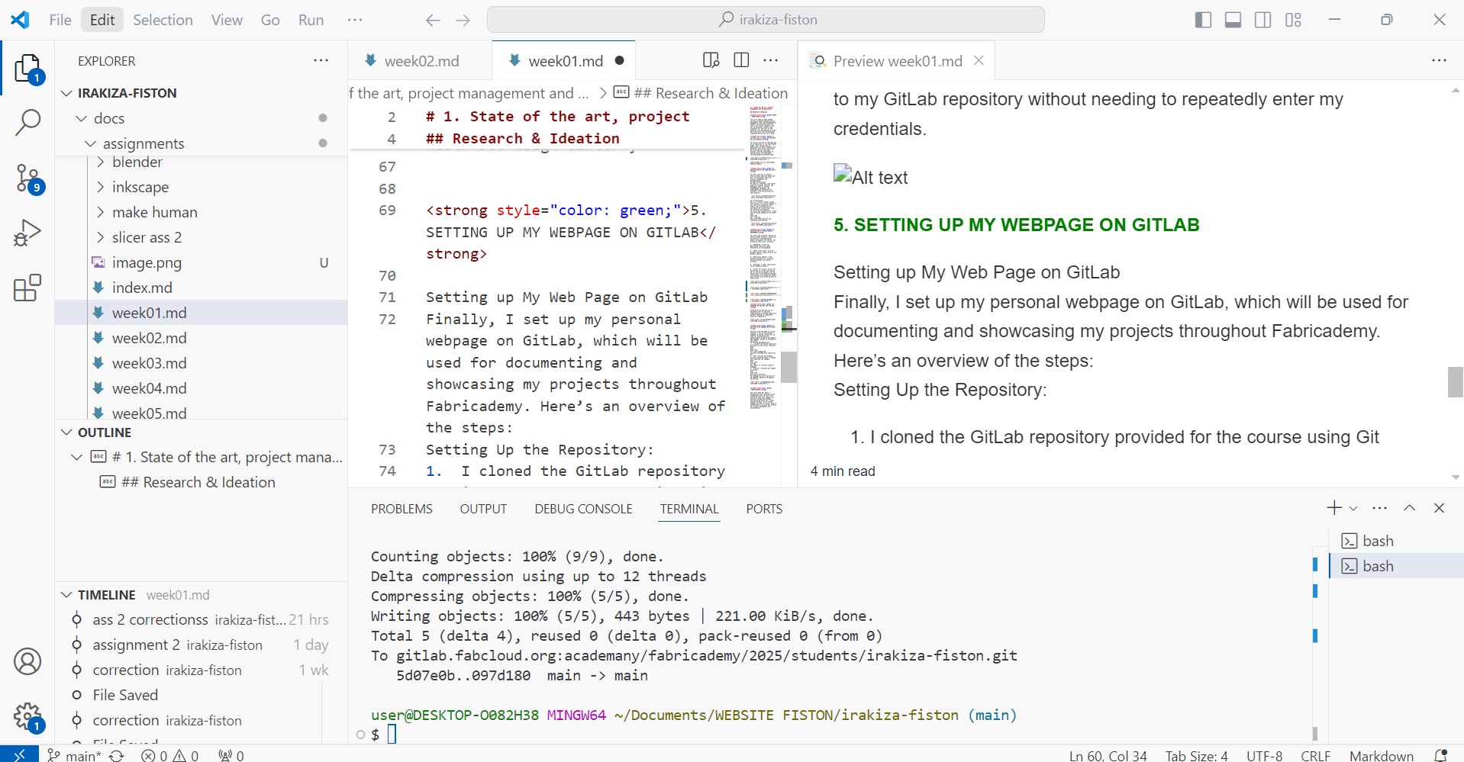
Task: Click the preview pane vertical scrollbar thumb
Action: click(x=1455, y=382)
